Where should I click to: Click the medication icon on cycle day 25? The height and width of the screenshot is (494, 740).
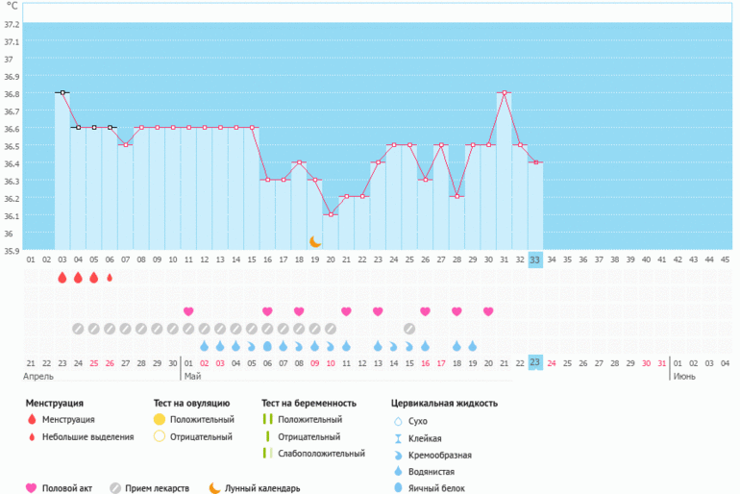pyautogui.click(x=409, y=329)
